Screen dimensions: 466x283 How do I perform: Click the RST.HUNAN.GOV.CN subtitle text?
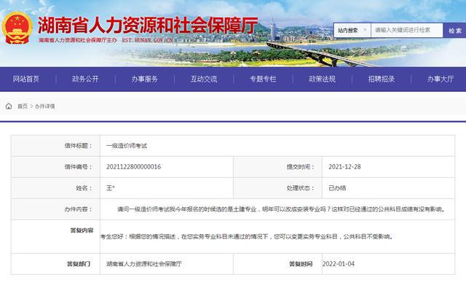tap(147, 40)
